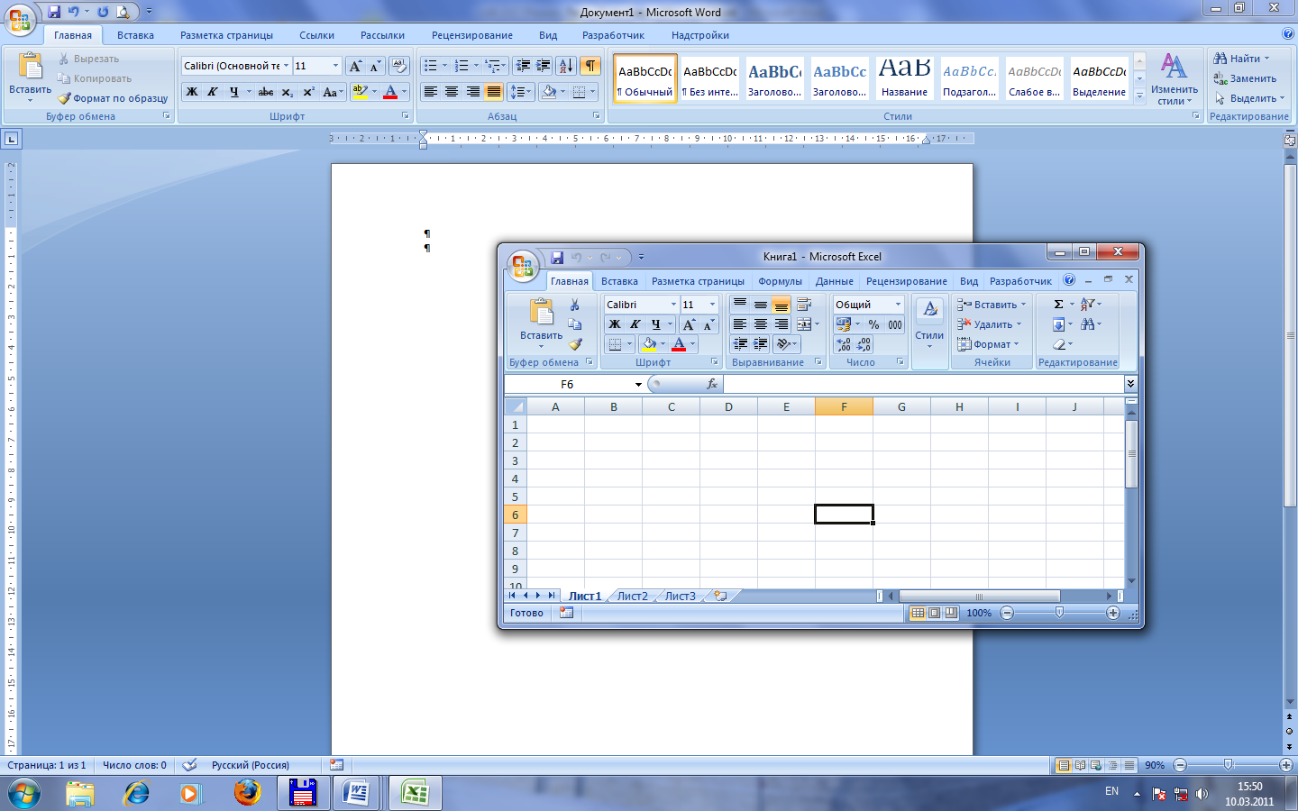Click Изменить стили in Word
The height and width of the screenshot is (811, 1298).
pos(1174,79)
